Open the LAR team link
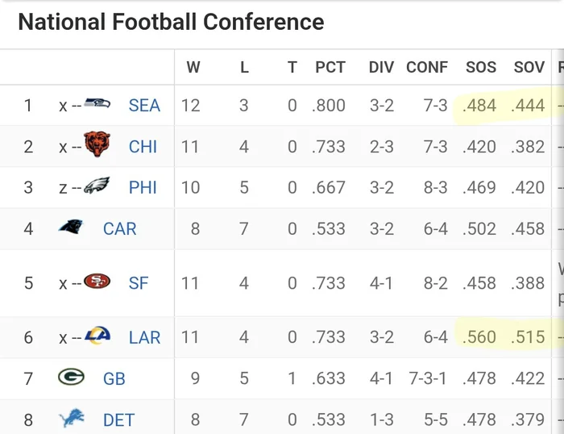 click(144, 337)
